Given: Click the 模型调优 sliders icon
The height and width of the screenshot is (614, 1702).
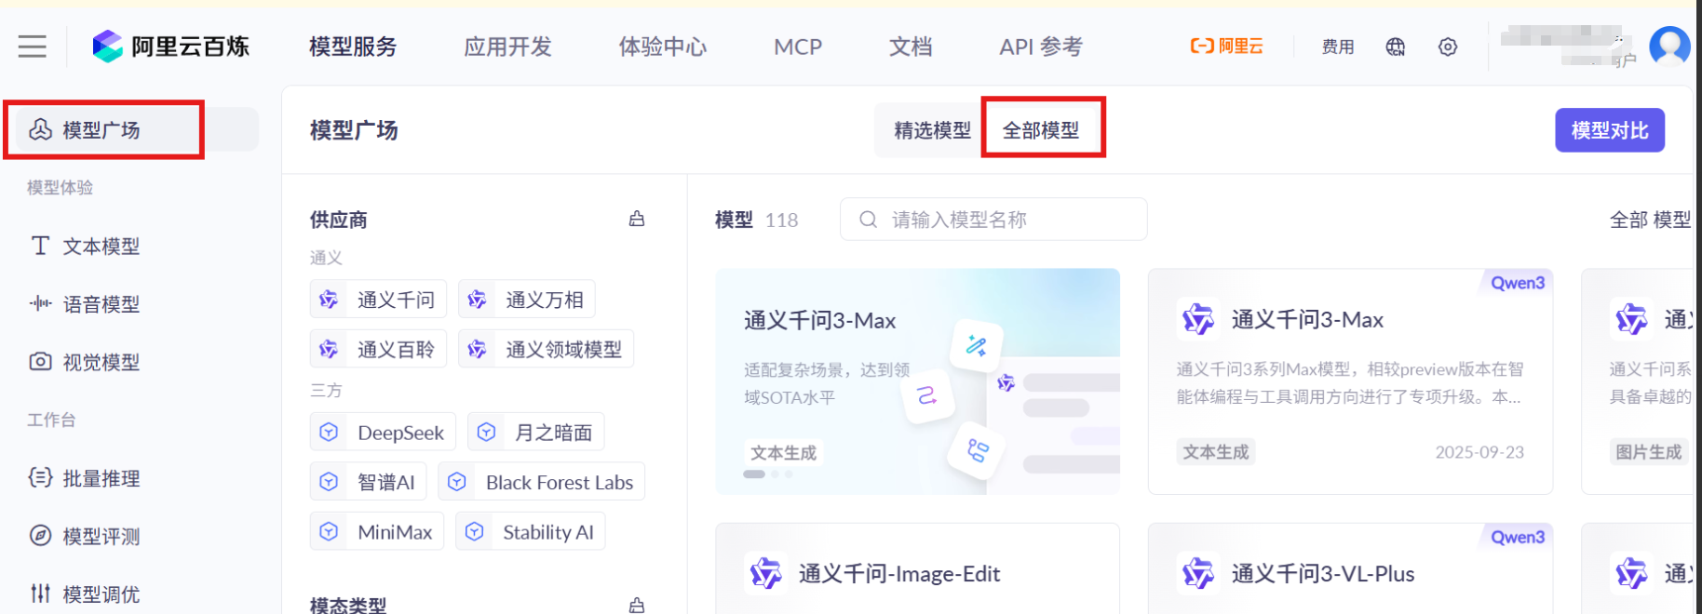Looking at the screenshot, I should pyautogui.click(x=40, y=593).
